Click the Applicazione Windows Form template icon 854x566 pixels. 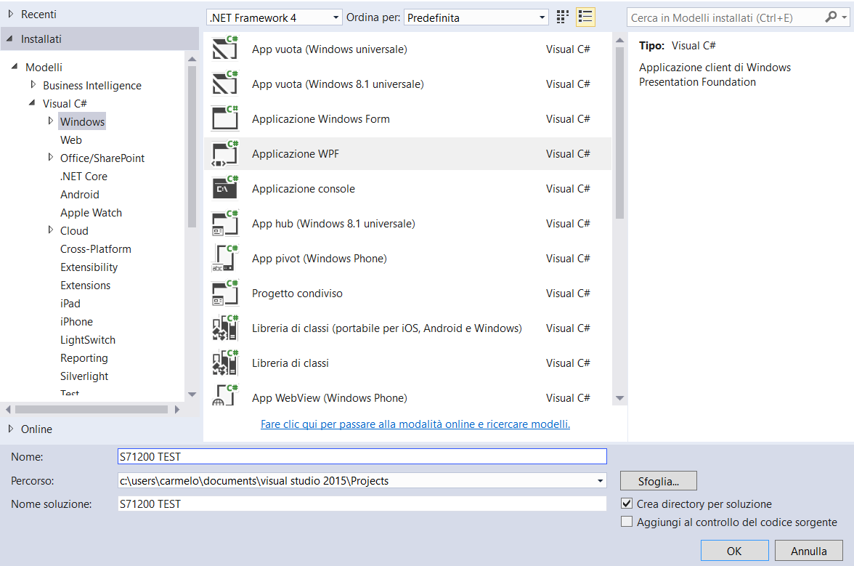pos(225,118)
